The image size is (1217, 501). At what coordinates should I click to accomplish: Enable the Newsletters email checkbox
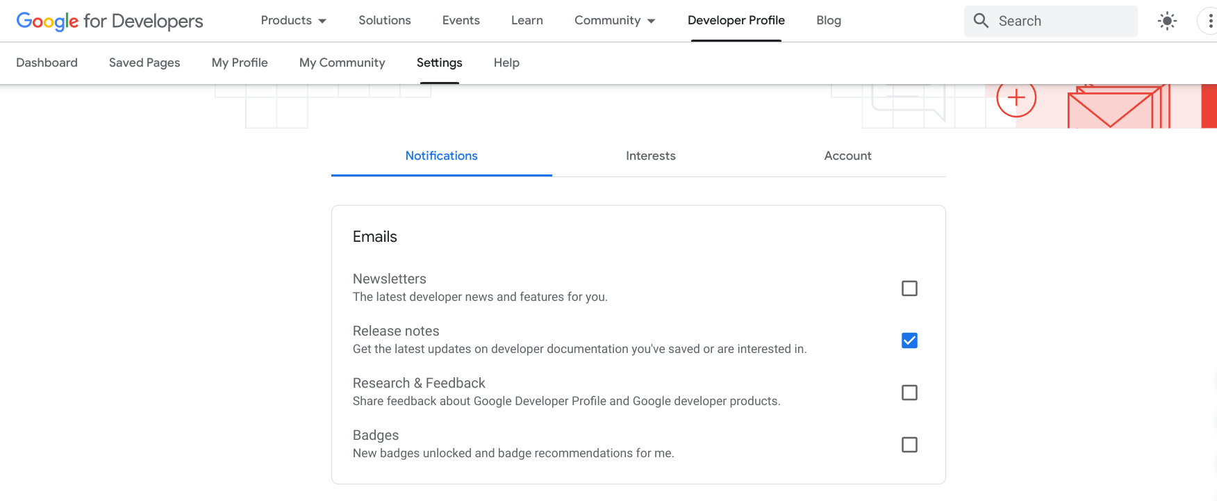(909, 288)
